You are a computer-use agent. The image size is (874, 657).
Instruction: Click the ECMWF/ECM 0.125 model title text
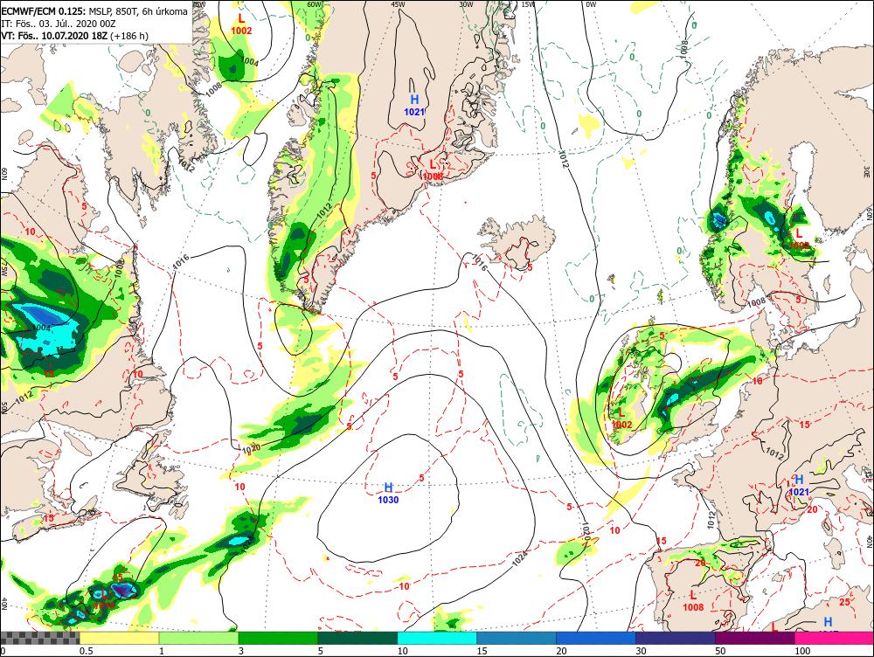click(x=43, y=11)
